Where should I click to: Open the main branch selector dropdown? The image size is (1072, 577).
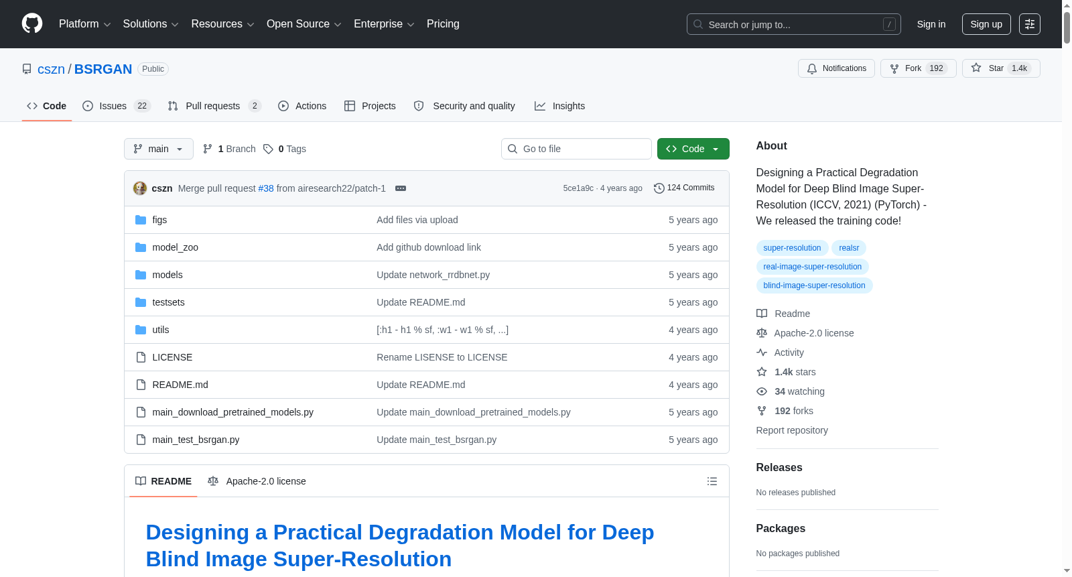coord(159,149)
